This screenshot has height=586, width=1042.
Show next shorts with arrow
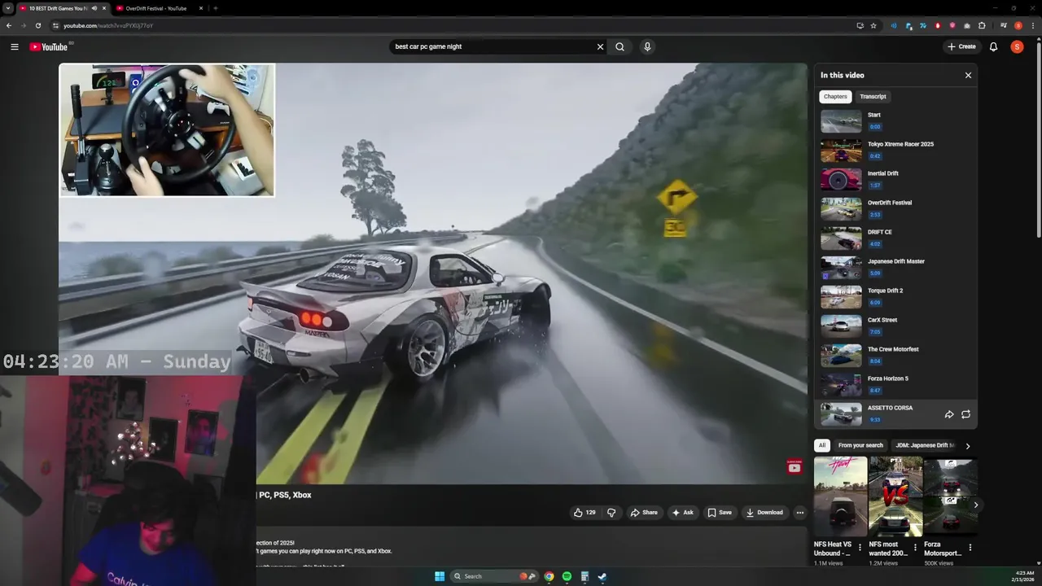tap(975, 505)
